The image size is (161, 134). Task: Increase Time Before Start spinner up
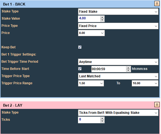click(128, 68)
